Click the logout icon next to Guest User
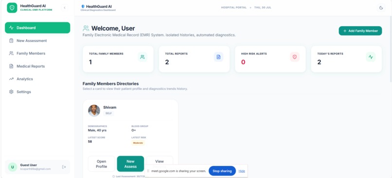This screenshot has width=392, height=178. (x=64, y=167)
